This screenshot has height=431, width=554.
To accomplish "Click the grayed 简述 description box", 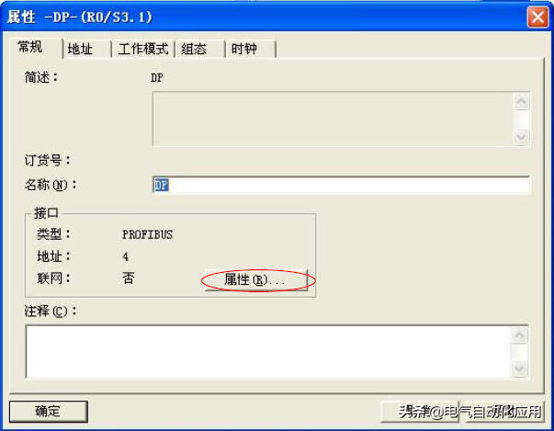I will coord(333,119).
